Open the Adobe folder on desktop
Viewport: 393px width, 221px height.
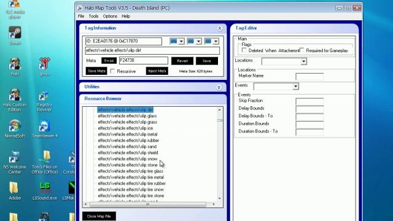[x=15, y=191]
